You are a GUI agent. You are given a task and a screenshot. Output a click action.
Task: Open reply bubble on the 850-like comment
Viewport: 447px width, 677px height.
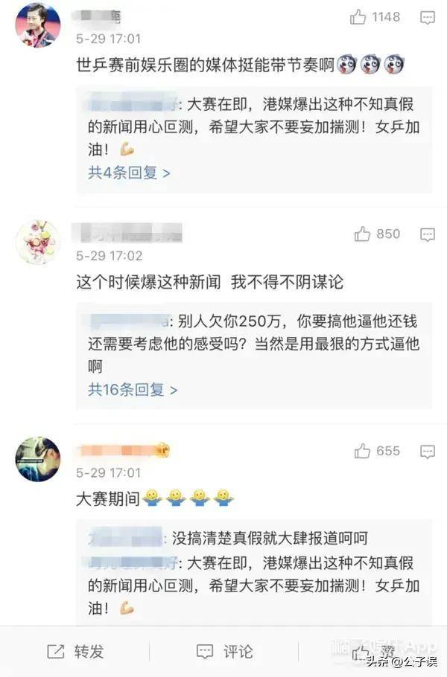(x=428, y=234)
